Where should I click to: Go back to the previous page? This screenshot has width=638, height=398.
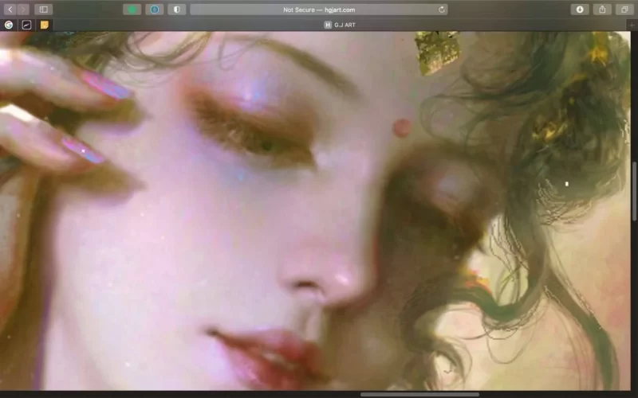[x=10, y=10]
